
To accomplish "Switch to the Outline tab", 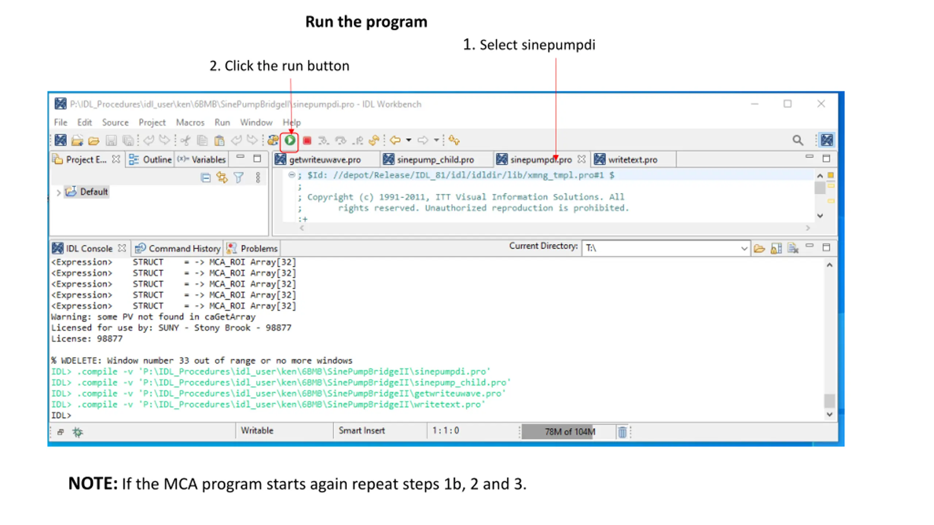I will pos(150,160).
